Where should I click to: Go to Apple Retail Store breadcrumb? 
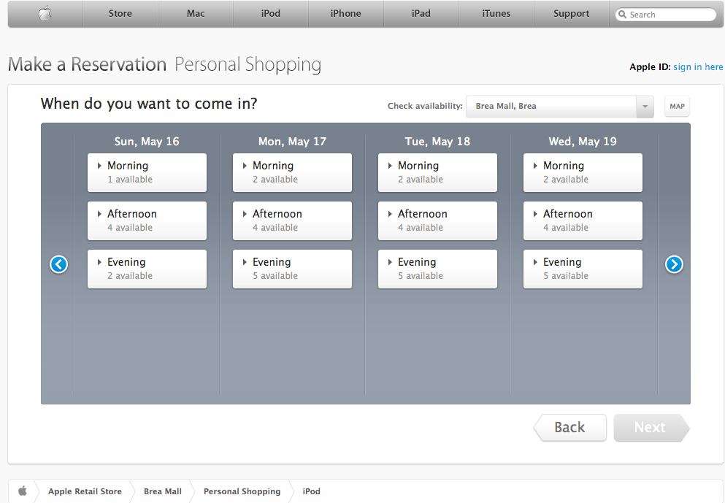85,491
